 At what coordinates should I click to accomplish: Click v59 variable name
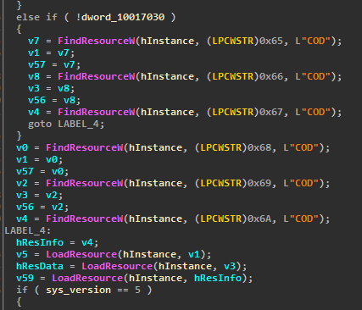(x=25, y=278)
